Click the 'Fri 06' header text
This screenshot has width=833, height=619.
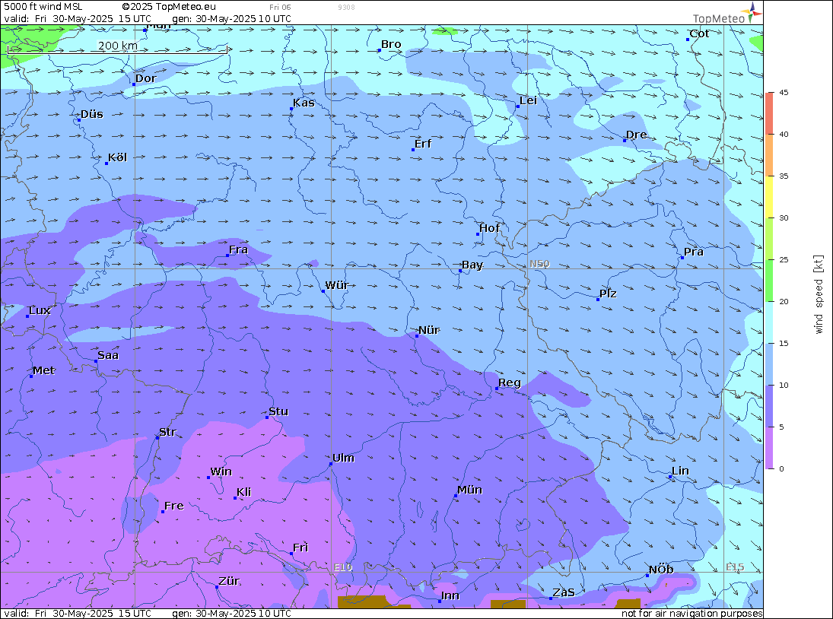(x=280, y=8)
